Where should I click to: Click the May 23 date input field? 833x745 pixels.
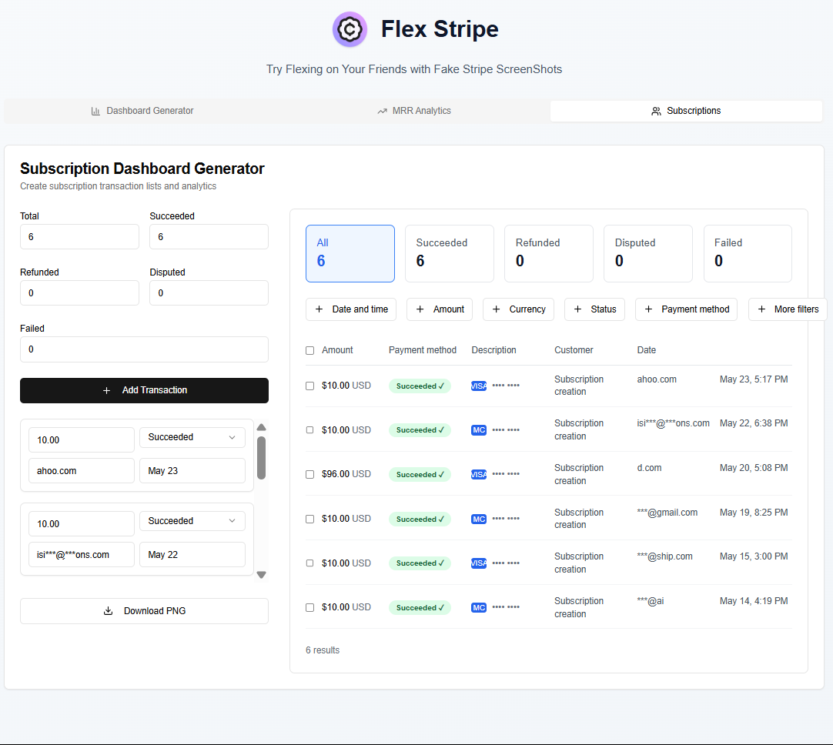click(192, 471)
